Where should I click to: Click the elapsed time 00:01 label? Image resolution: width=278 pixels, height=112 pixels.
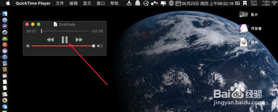coord(31,31)
